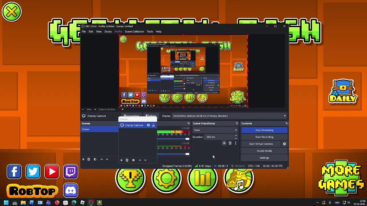367x206 pixels.
Task: Open the Docks menu
Action: tap(108, 31)
